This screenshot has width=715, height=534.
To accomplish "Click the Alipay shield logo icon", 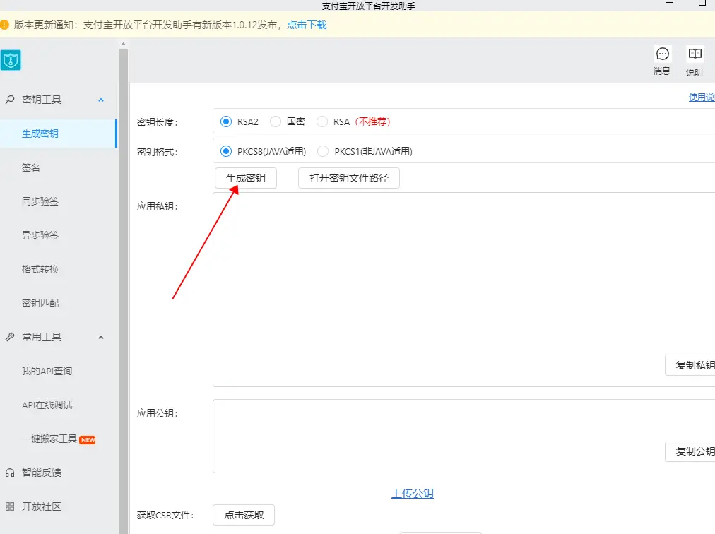I will point(11,60).
